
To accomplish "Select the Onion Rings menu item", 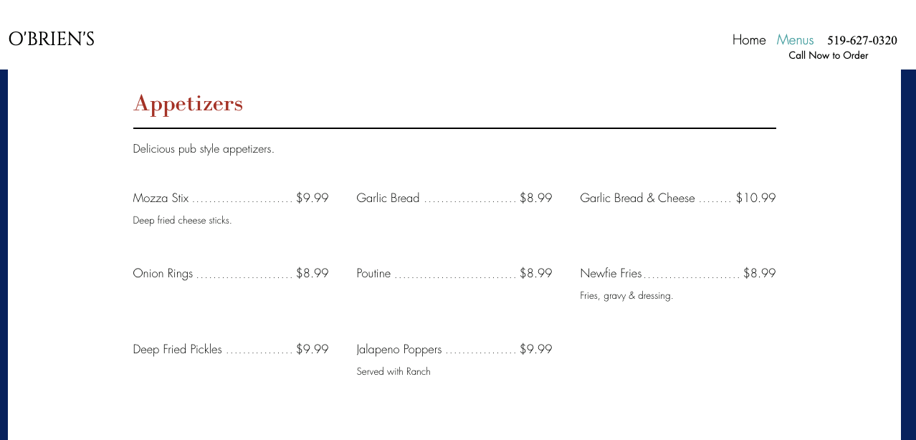I will pos(163,274).
